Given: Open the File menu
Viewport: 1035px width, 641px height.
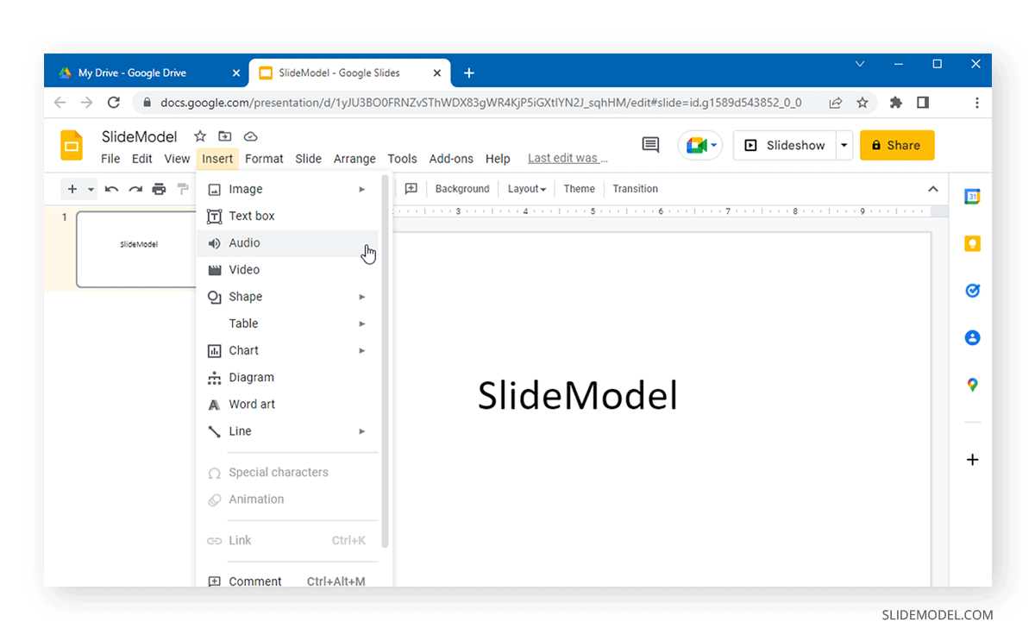Looking at the screenshot, I should coord(110,159).
